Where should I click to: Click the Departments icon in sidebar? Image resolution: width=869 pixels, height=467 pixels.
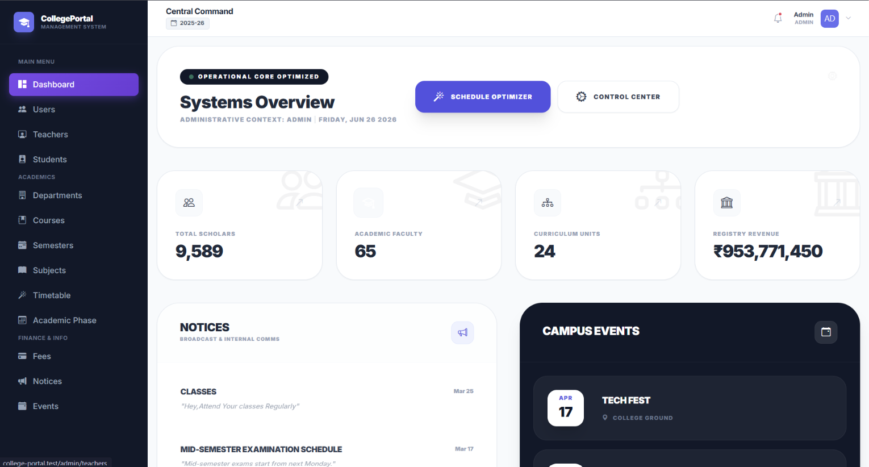point(22,195)
